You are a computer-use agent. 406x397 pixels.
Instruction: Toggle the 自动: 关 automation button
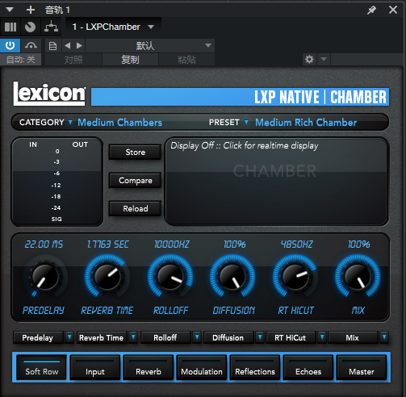click(x=21, y=60)
